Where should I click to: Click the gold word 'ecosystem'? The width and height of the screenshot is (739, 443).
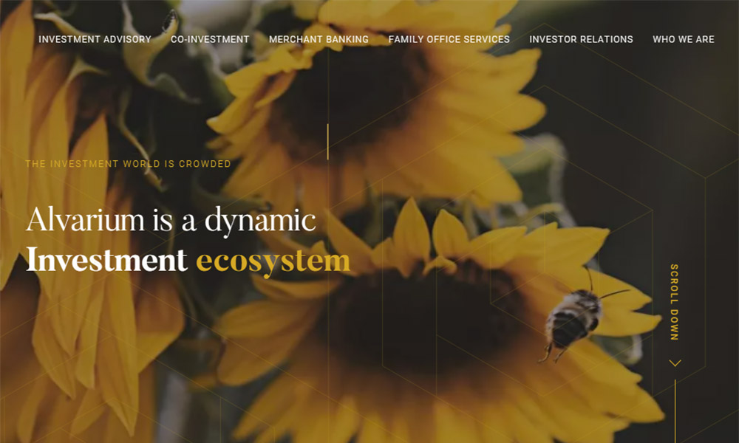[x=273, y=261]
